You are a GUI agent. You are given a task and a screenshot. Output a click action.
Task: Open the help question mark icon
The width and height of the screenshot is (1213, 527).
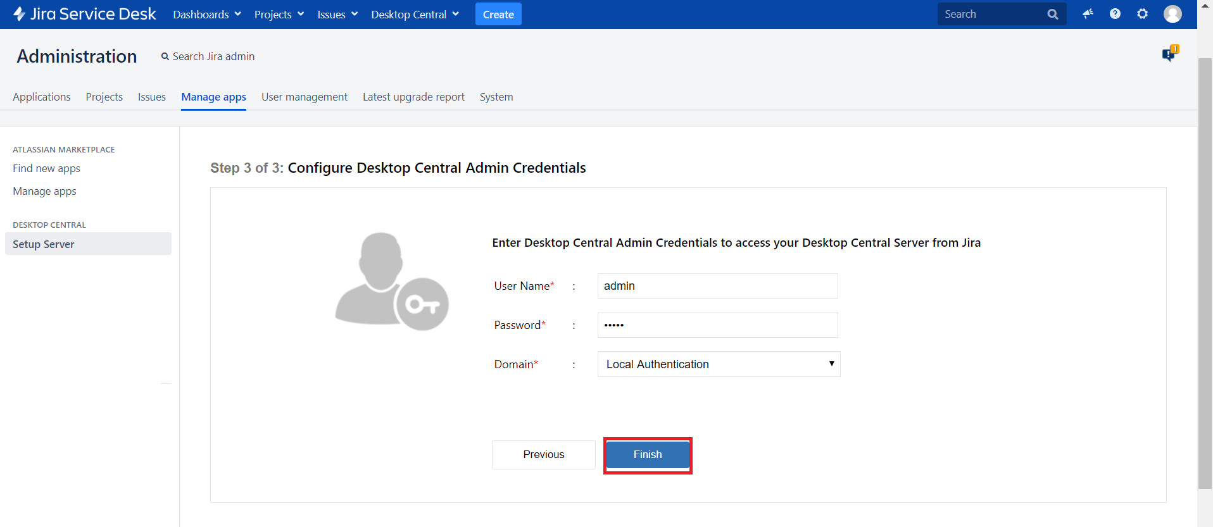tap(1115, 14)
